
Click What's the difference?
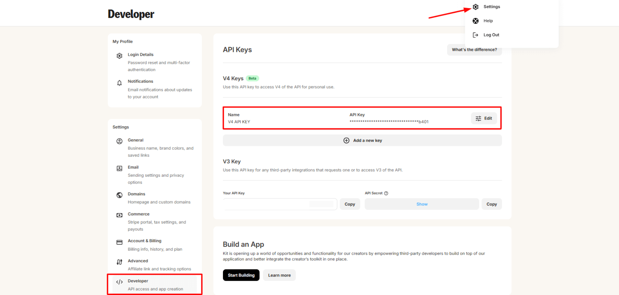[474, 49]
